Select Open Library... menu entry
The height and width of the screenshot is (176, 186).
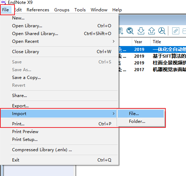tap(59, 26)
